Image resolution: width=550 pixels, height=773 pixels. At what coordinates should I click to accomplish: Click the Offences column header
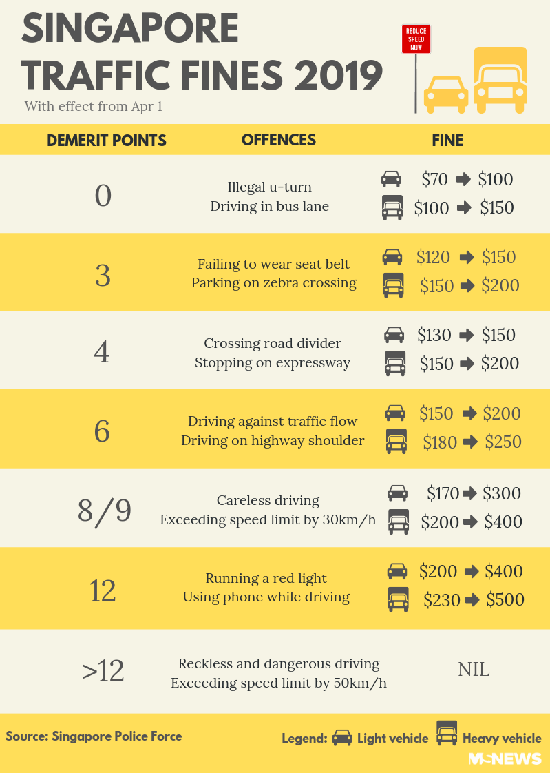(279, 140)
